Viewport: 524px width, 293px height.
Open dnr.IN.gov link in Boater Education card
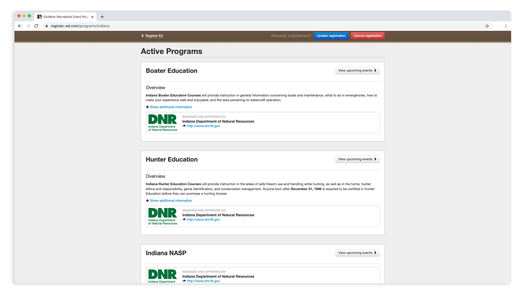click(203, 126)
